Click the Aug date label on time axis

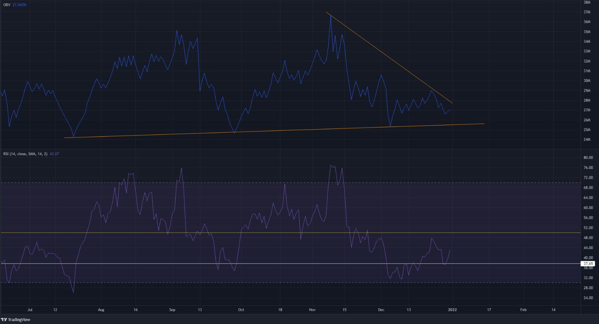pyautogui.click(x=100, y=310)
